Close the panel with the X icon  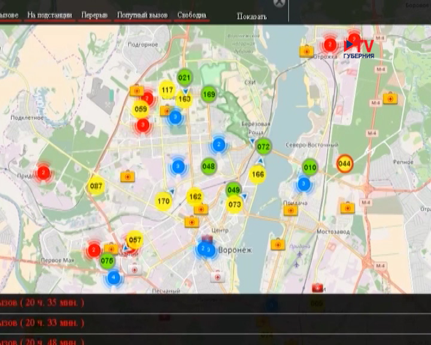(278, 2)
